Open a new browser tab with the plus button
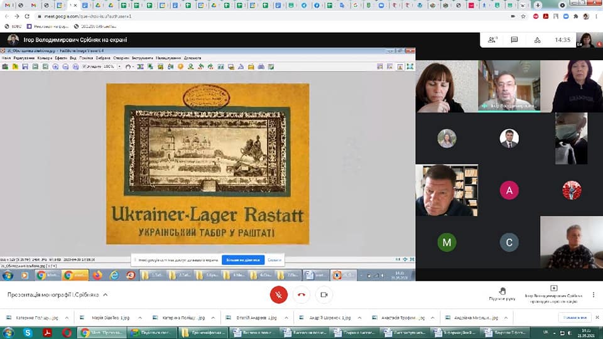Viewport: 603px width, 339px height. click(x=538, y=5)
